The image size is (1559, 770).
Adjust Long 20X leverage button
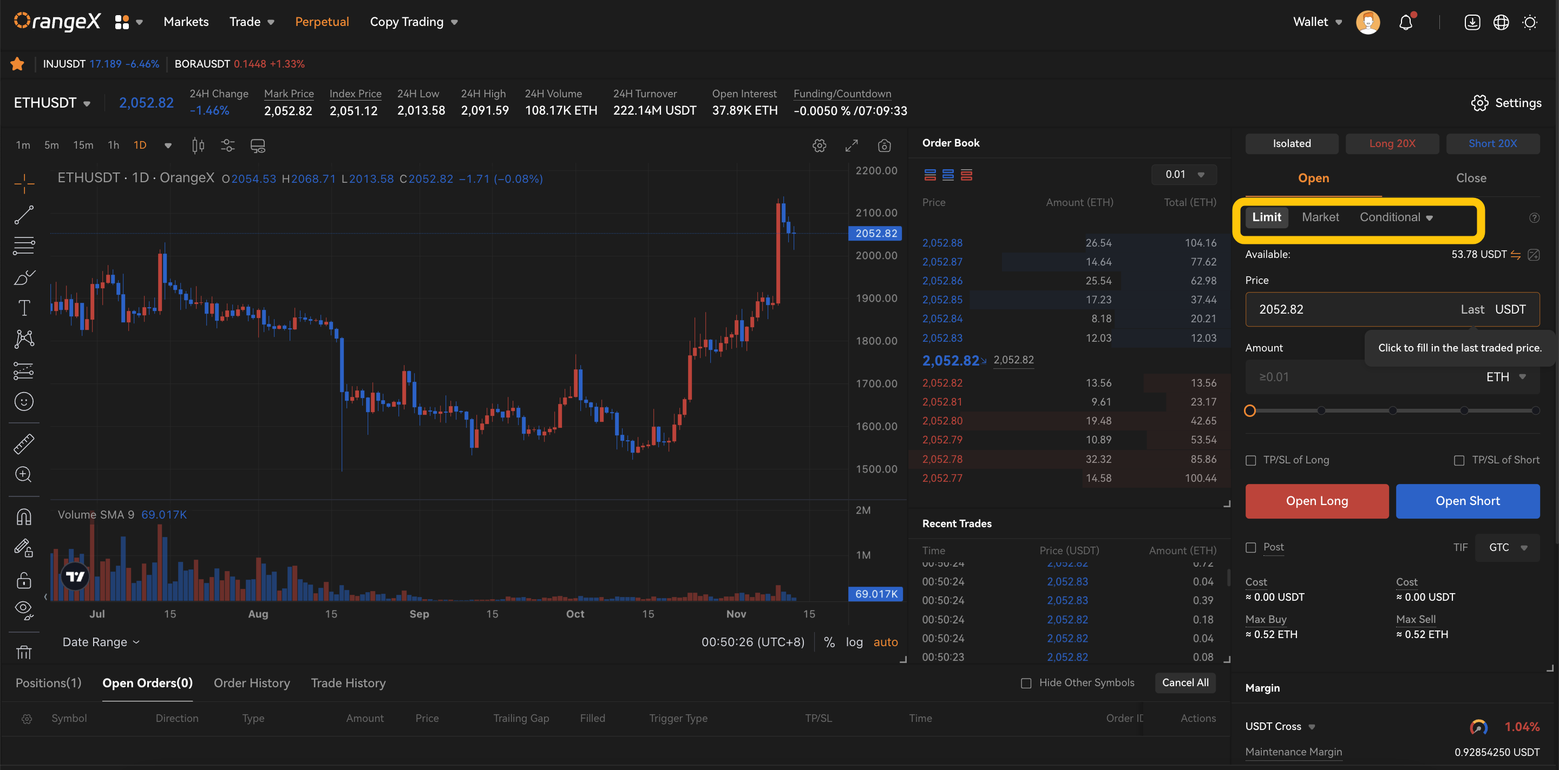[1392, 144]
